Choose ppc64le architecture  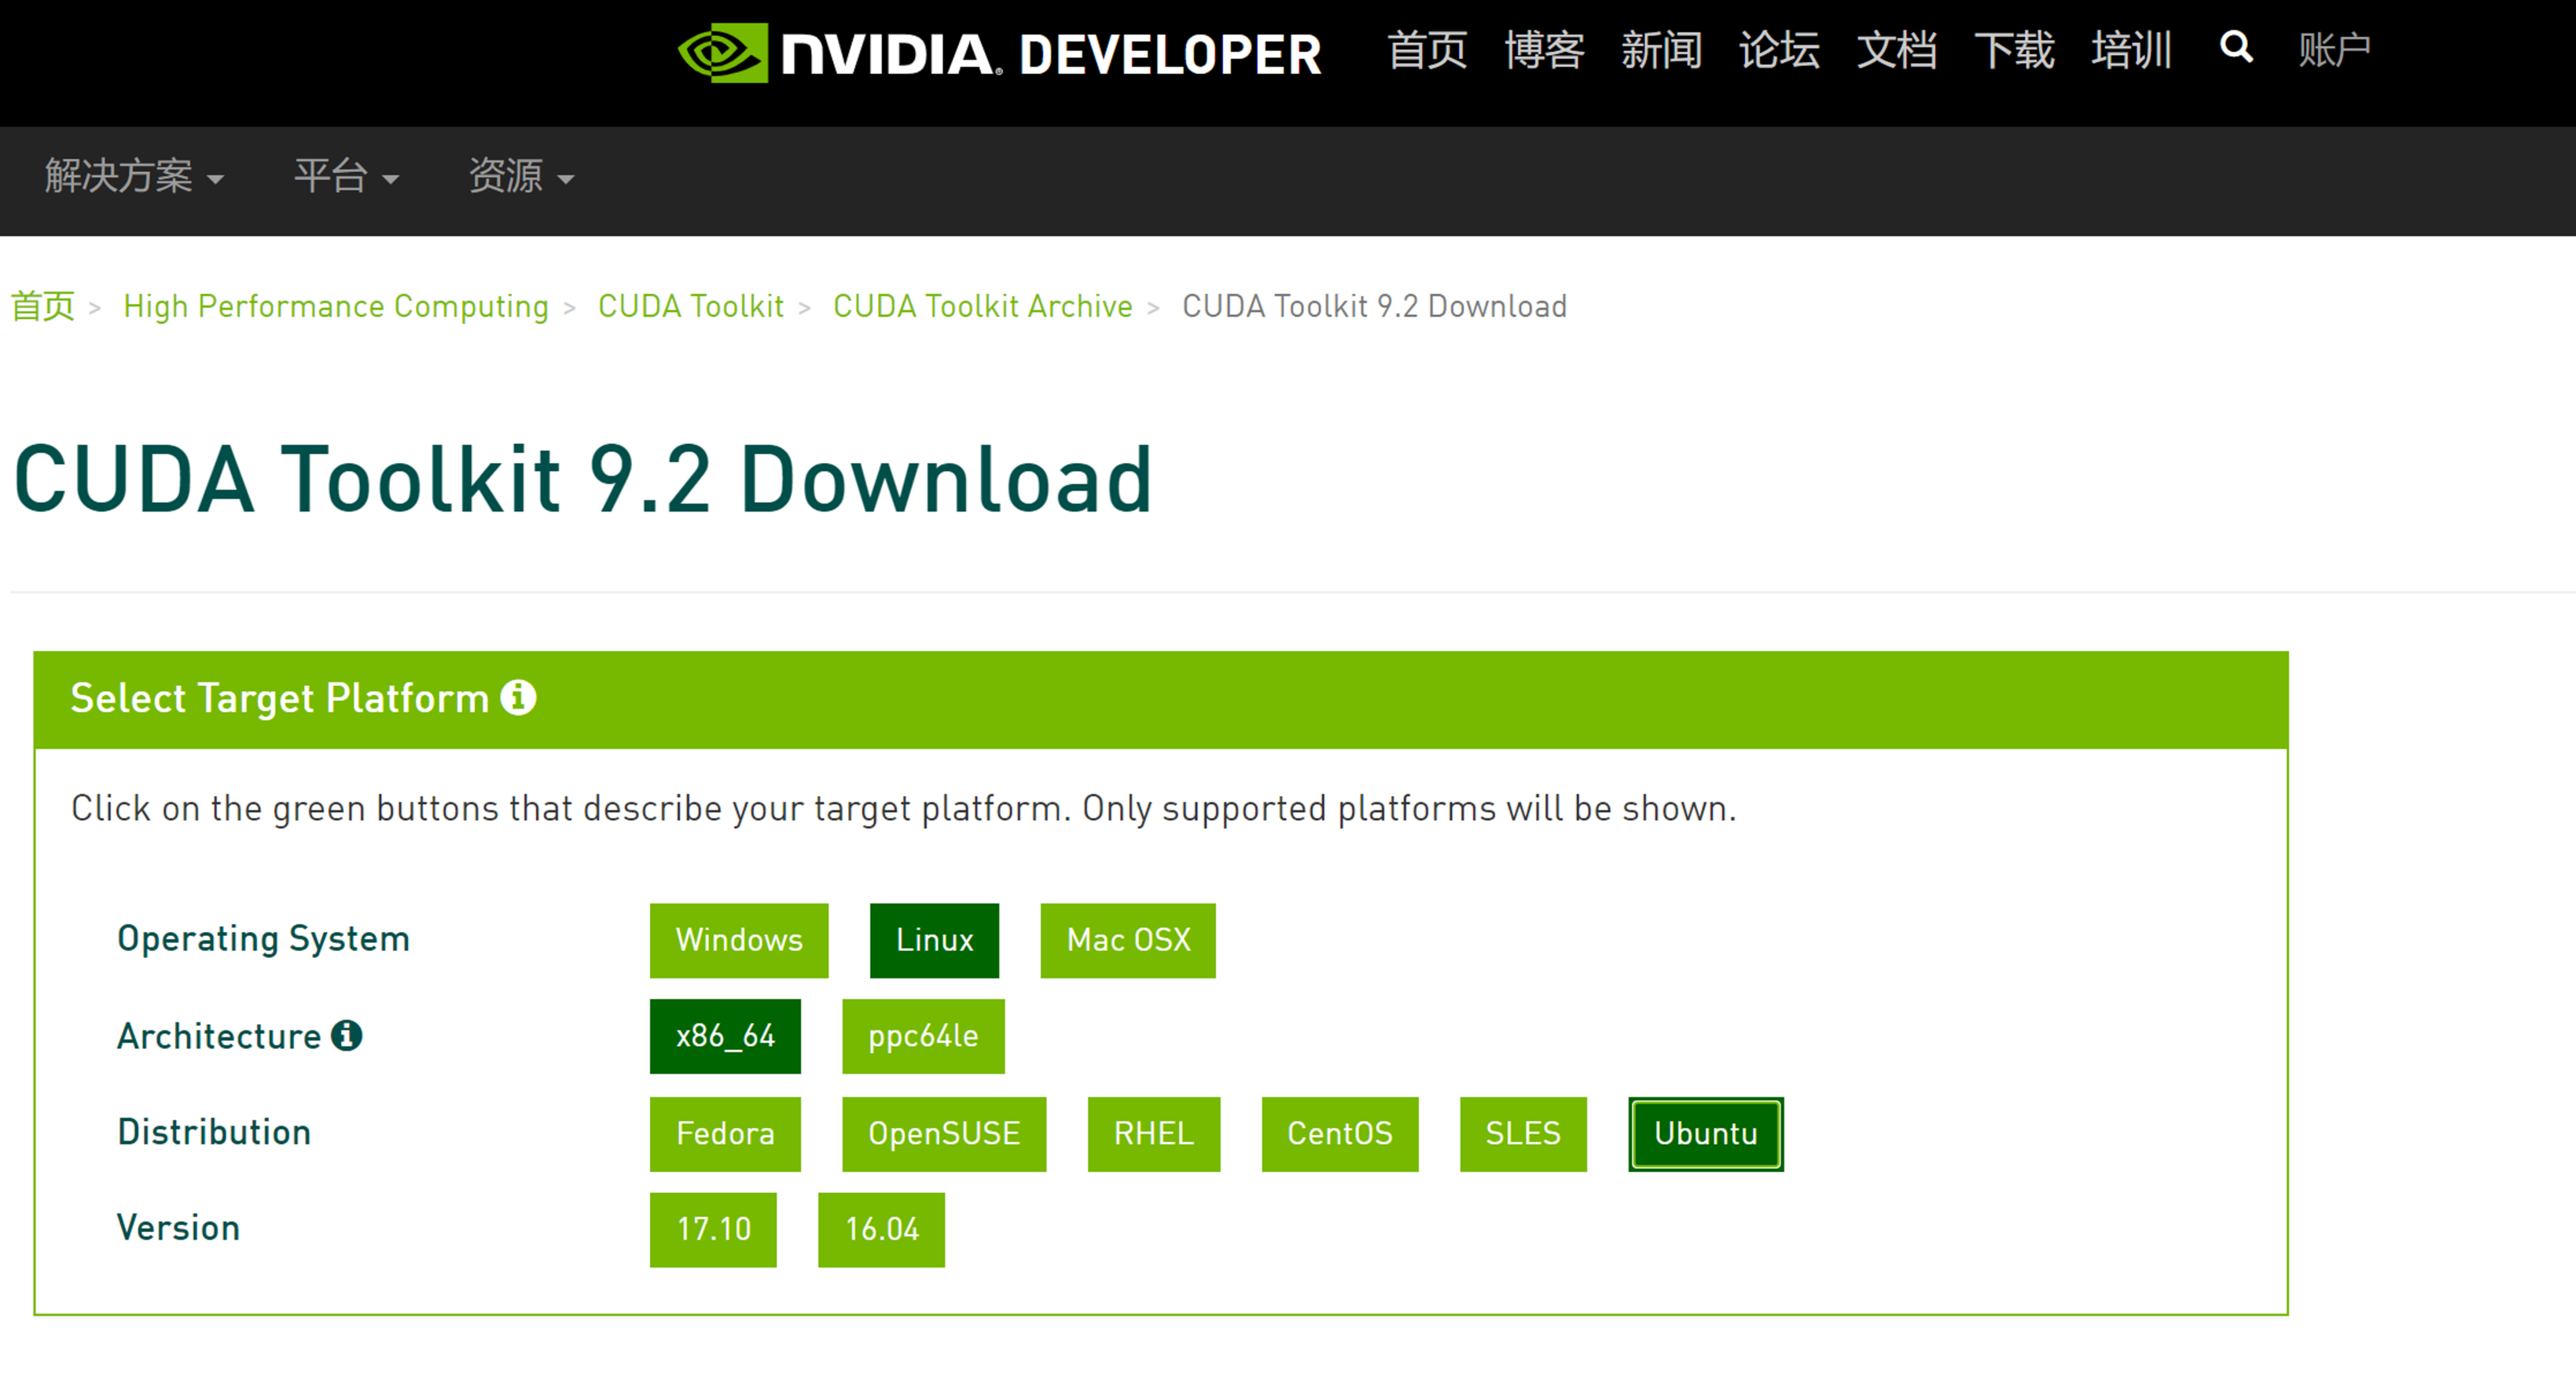(922, 1036)
